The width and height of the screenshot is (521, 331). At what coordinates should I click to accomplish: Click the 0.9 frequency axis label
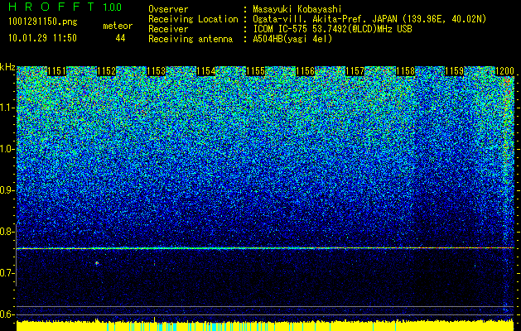pos(7,190)
